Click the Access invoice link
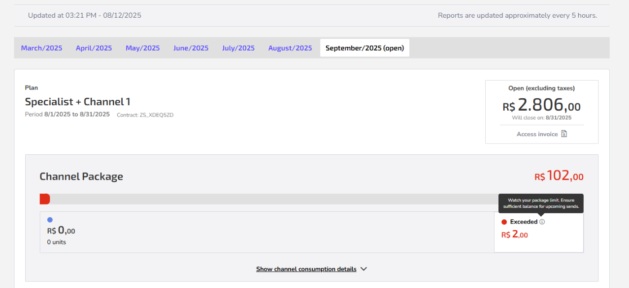 [x=542, y=134]
